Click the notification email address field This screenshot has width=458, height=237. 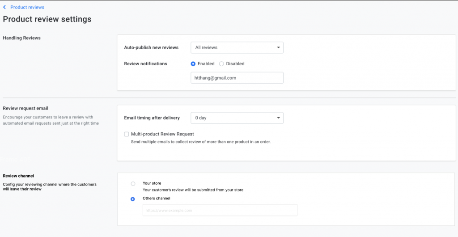tap(237, 78)
